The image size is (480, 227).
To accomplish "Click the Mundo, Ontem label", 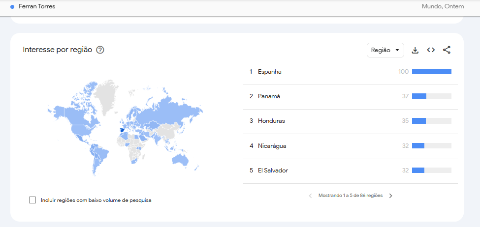I will click(443, 6).
